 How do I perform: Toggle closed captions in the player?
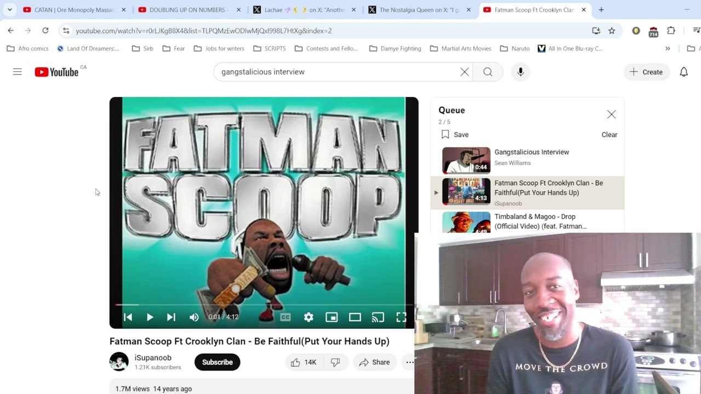pyautogui.click(x=285, y=317)
